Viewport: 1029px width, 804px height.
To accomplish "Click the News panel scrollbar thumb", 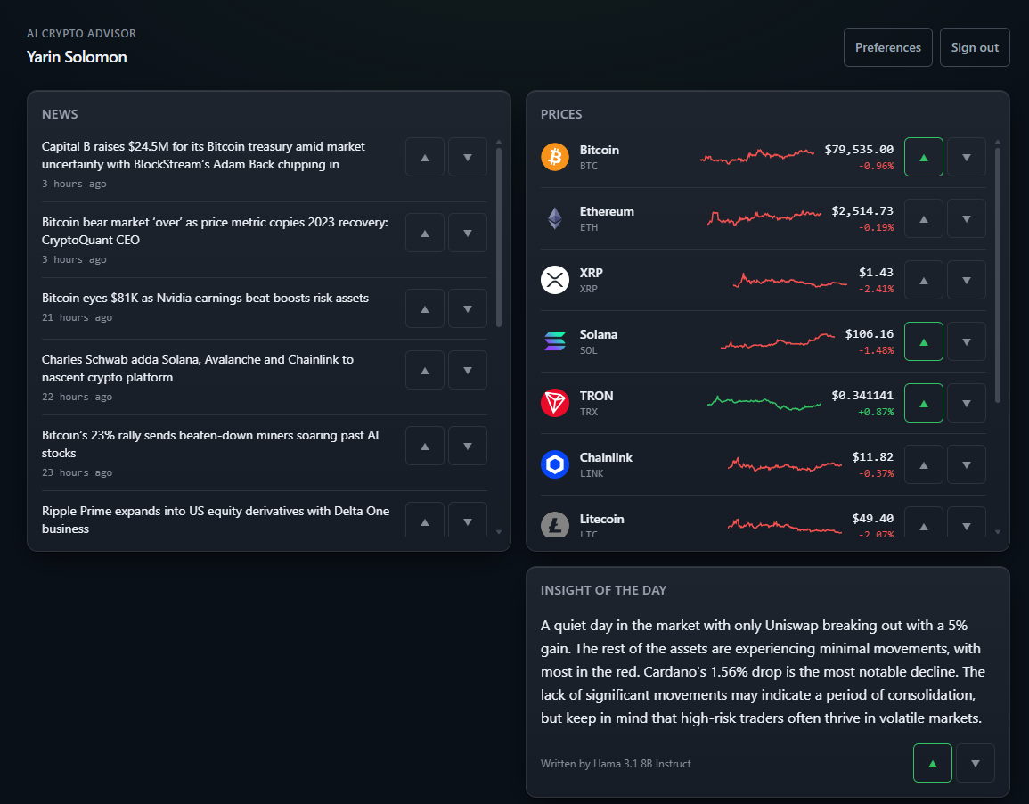I will (499, 237).
